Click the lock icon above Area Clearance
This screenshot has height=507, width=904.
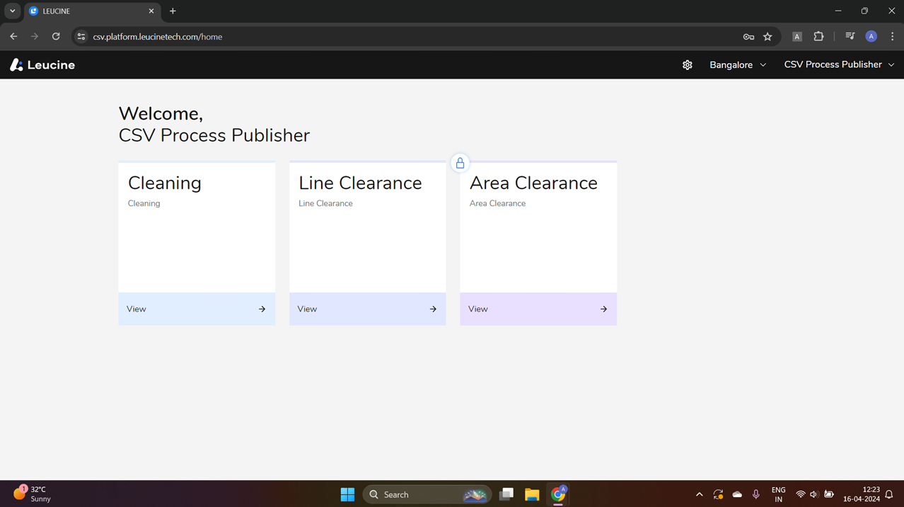pyautogui.click(x=460, y=164)
